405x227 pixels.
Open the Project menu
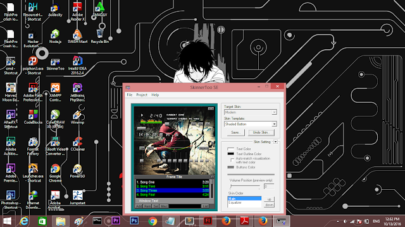point(142,95)
